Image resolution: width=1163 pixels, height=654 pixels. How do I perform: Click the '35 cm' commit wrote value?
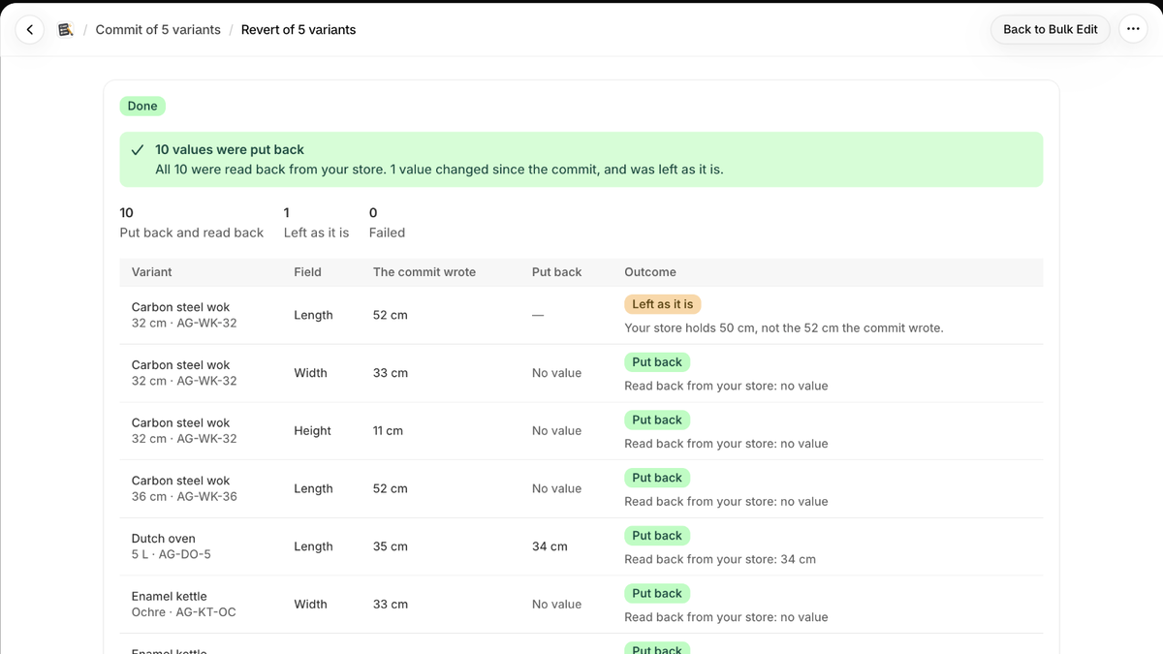tap(391, 546)
